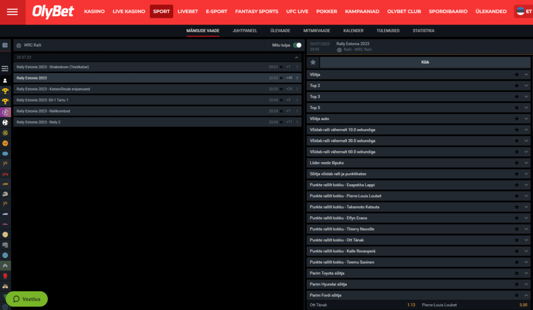Expand the Võitja auto market
The width and height of the screenshot is (533, 310).
(x=525, y=119)
